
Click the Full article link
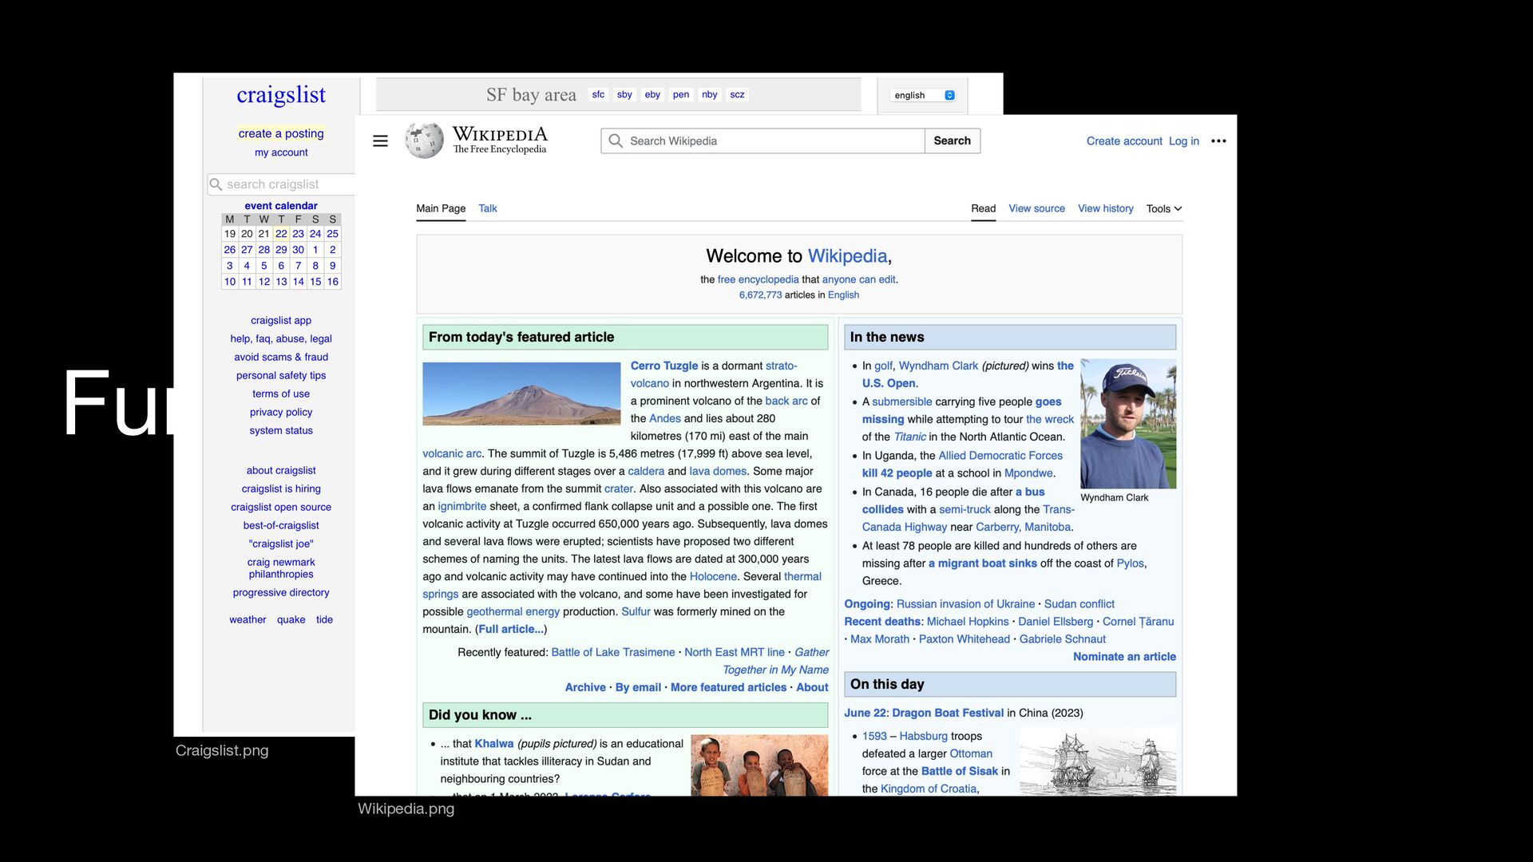coord(511,629)
